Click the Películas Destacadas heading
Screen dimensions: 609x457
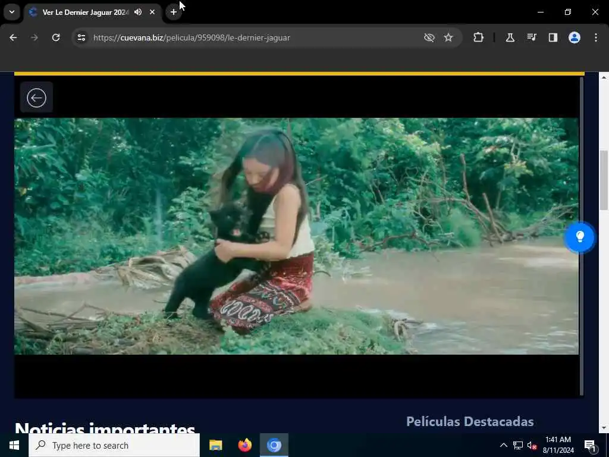(470, 421)
